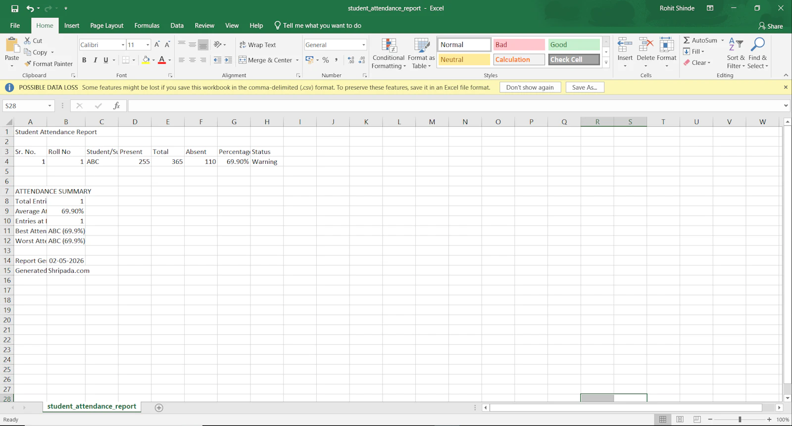Screen dimensions: 792x426
Task: Set top vertical alignment
Action: (x=182, y=45)
